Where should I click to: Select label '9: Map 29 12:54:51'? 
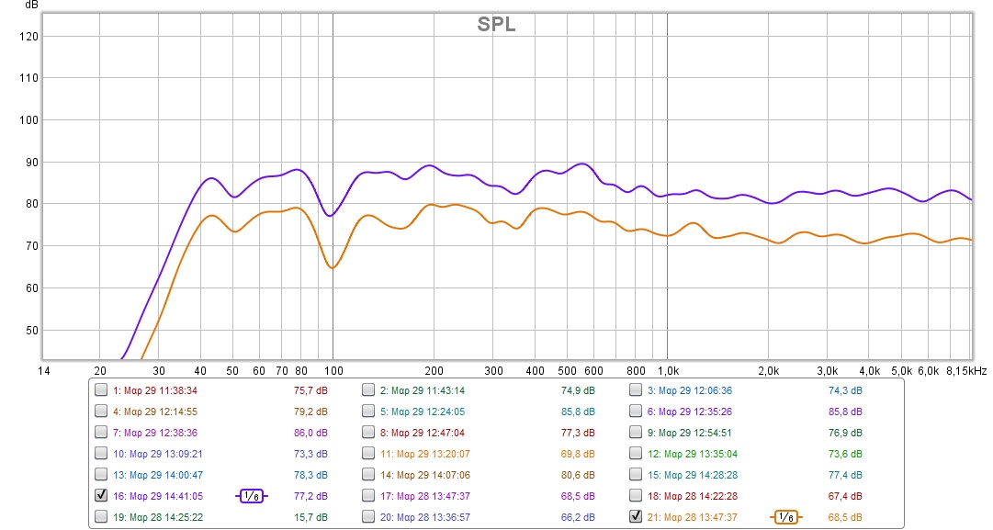click(690, 434)
